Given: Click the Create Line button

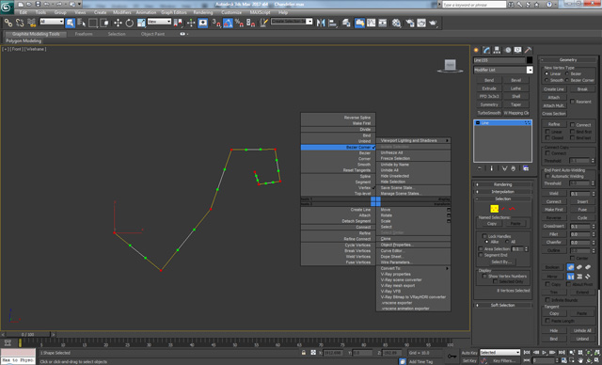Looking at the screenshot, I should click(x=554, y=89).
